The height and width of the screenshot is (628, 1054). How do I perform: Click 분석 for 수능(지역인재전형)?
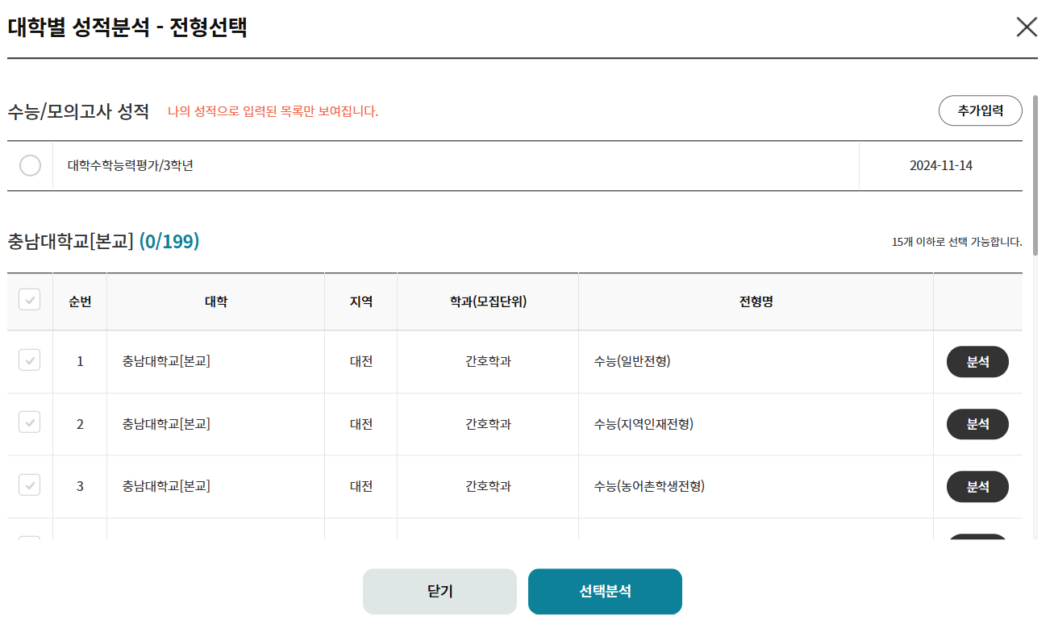pos(977,424)
